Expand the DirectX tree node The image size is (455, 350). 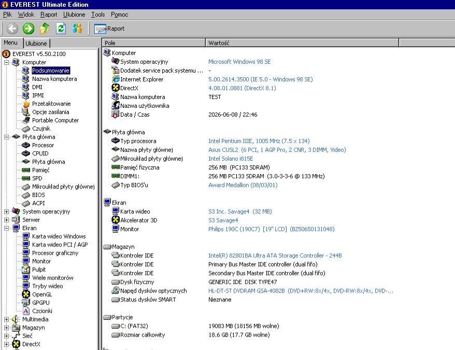click(6, 344)
